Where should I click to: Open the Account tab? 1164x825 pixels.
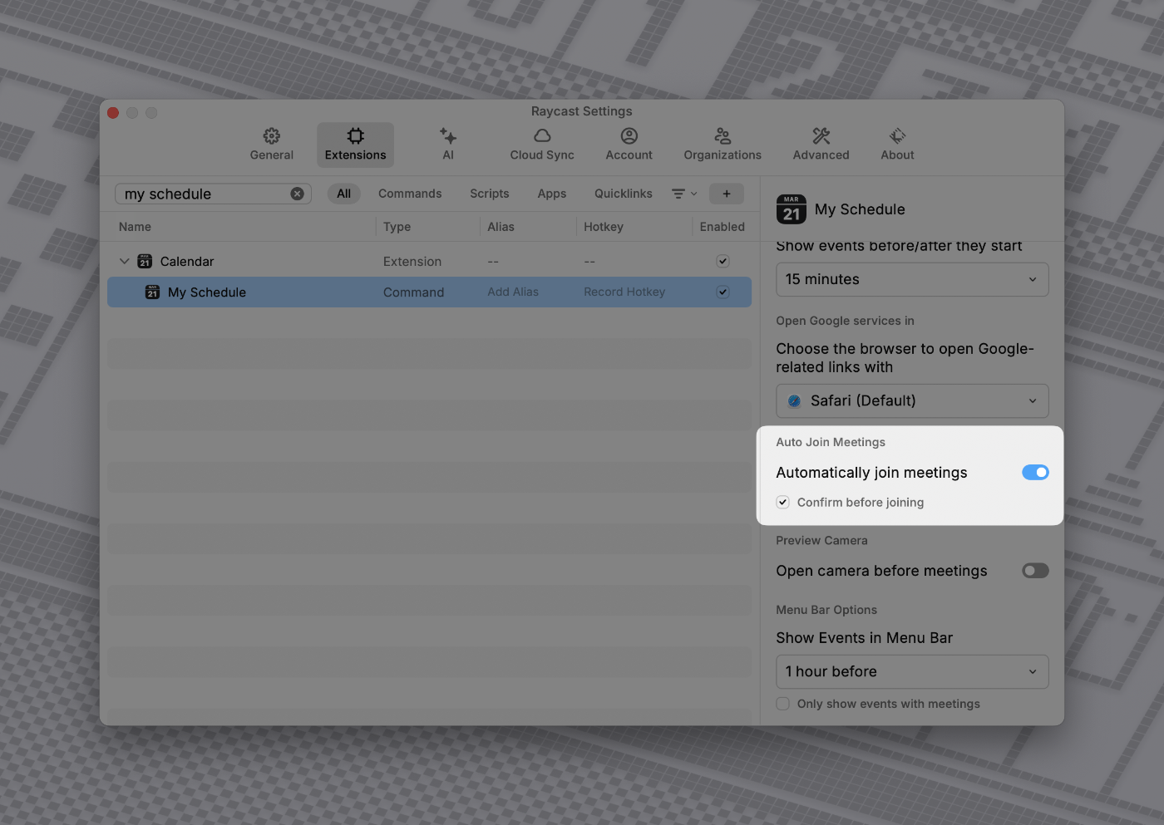(629, 145)
